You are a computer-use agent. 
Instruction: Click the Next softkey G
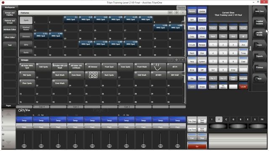(259, 78)
